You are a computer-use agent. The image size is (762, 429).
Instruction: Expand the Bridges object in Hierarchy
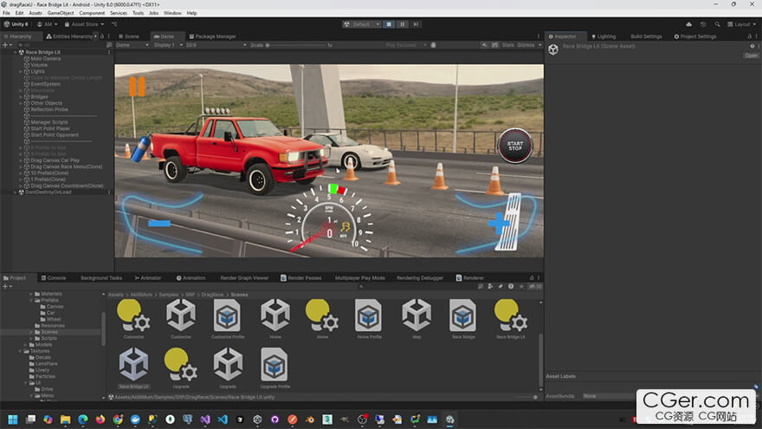point(21,97)
